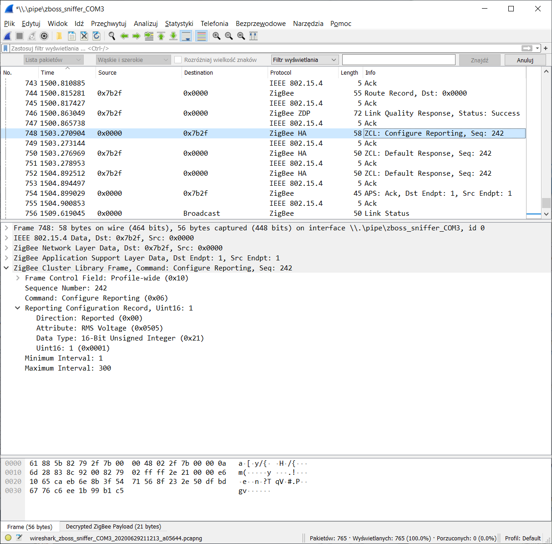Click the display filter bookmark icon
Viewport: 552px width, 544px height.
tap(5, 48)
